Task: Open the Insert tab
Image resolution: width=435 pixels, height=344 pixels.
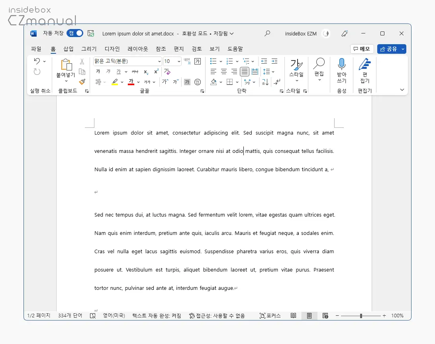Action: 68,49
